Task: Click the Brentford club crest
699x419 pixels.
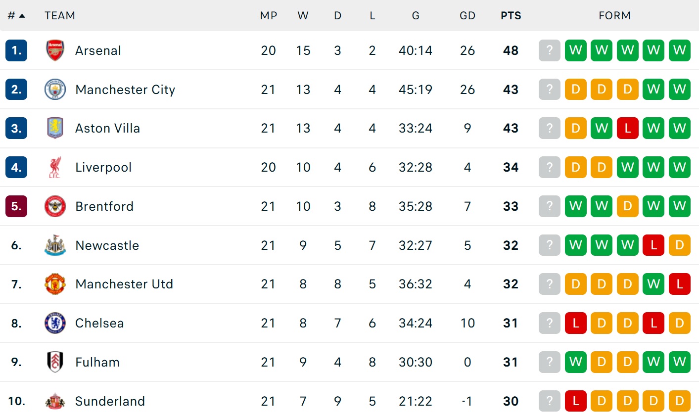Action: (55, 206)
